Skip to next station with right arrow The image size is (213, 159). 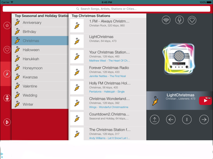204,119
